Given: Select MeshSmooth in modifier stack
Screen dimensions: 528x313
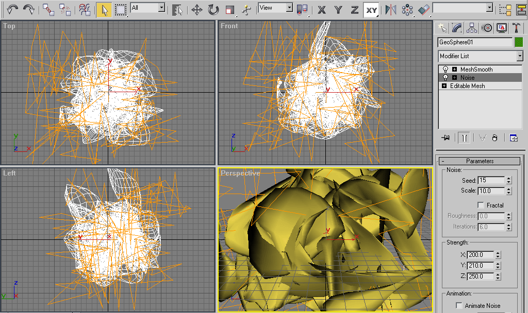Looking at the screenshot, I should [x=476, y=69].
